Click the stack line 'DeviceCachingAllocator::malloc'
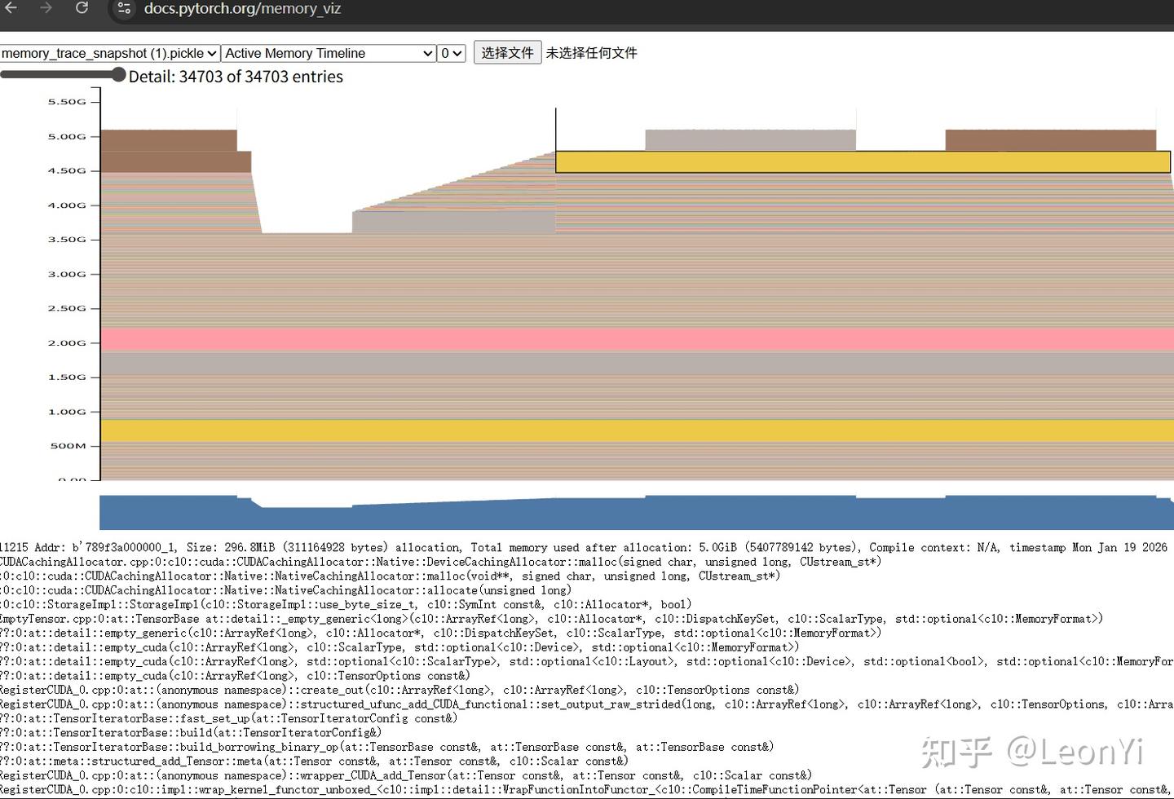 click(x=440, y=562)
